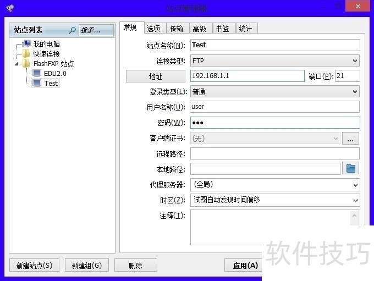Viewport: 374px width, 281px height.
Task: Select the My Computer icon in tree
Action: [26, 44]
